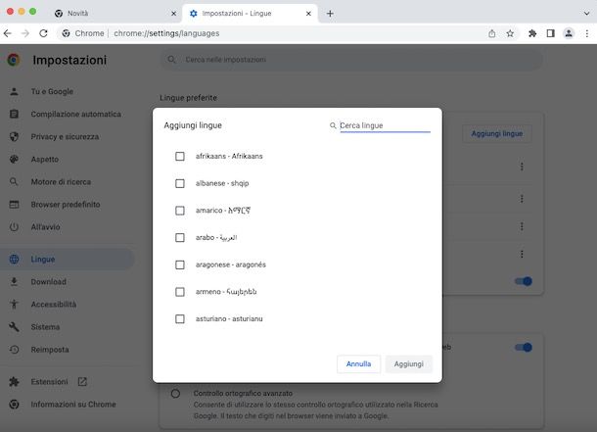Open the Chrome three-dot menu

point(586,33)
